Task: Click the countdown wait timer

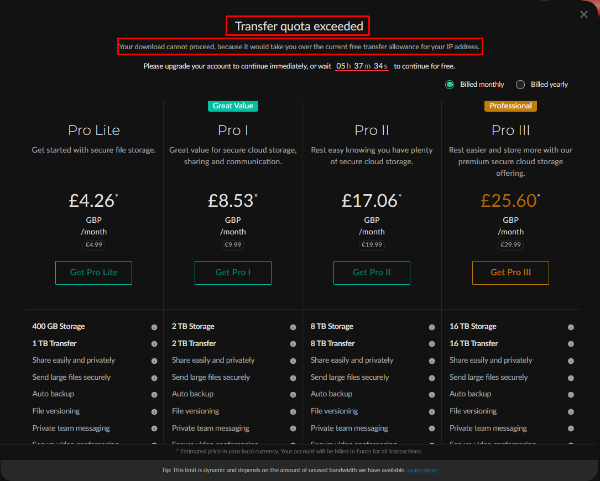Action: [x=362, y=66]
